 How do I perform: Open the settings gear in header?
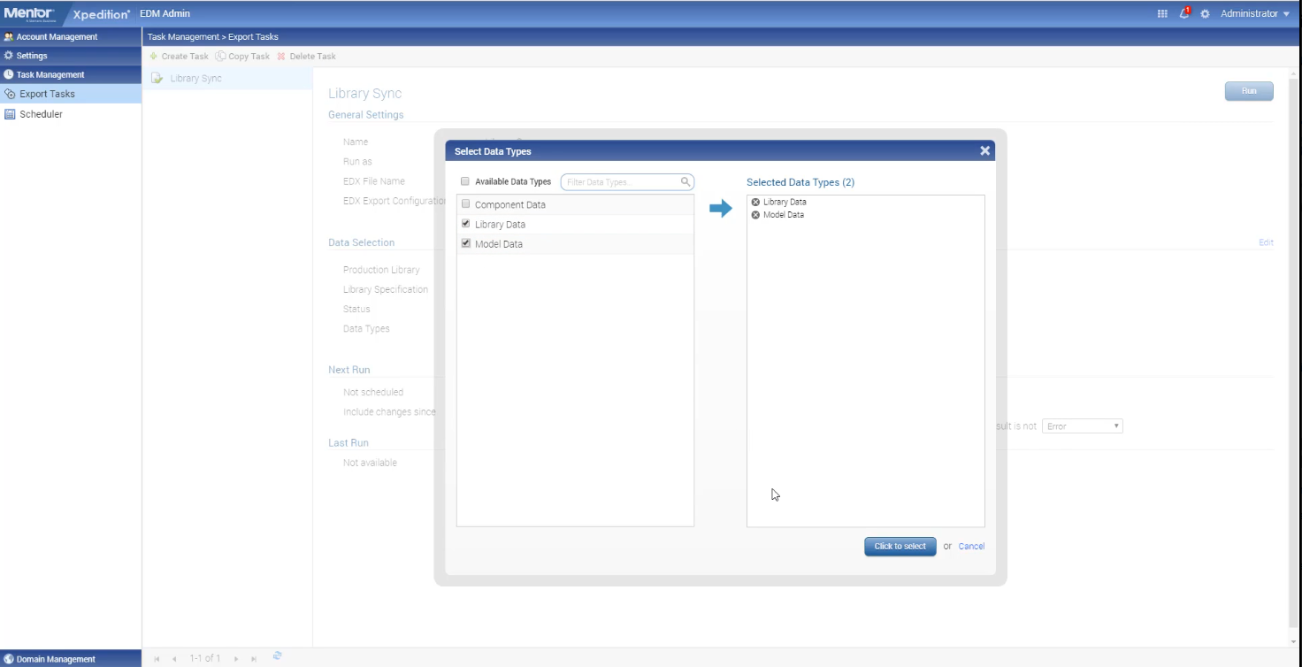[1205, 14]
